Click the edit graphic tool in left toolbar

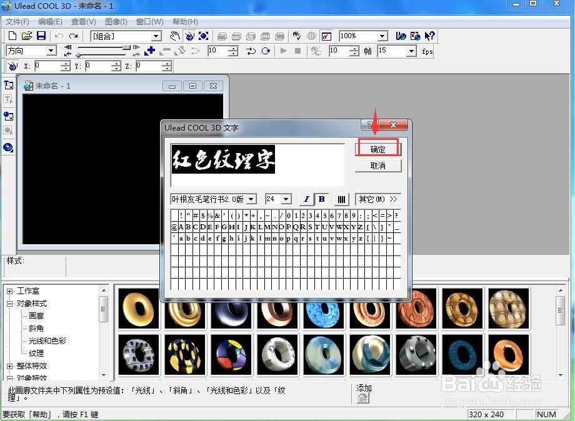click(8, 131)
